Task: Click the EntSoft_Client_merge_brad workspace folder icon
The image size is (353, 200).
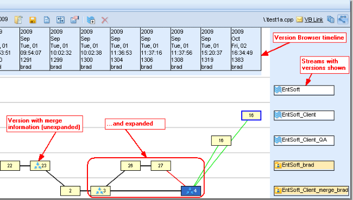Action: point(278,191)
